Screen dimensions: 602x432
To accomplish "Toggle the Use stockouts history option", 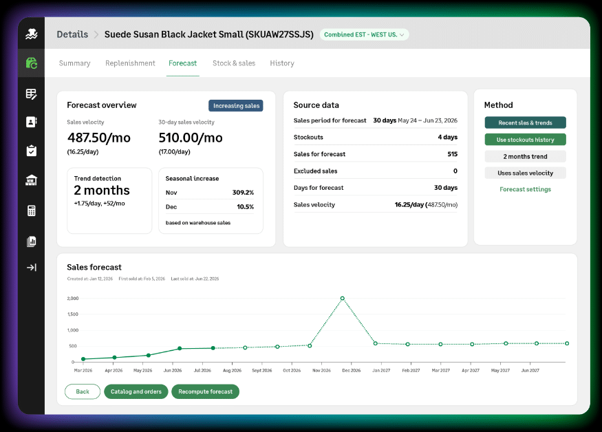I will (x=525, y=140).
